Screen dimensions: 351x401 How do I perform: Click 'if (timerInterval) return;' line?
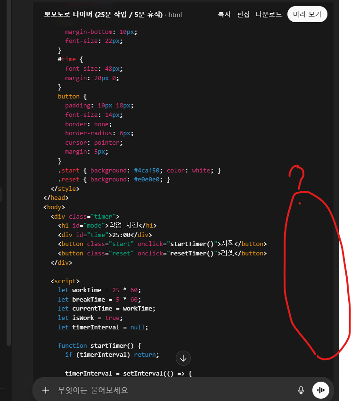click(112, 355)
